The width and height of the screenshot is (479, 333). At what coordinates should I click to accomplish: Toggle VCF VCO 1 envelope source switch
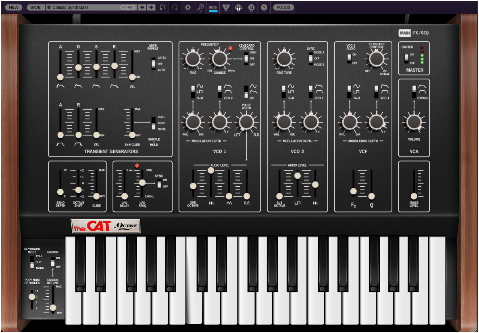(x=376, y=92)
